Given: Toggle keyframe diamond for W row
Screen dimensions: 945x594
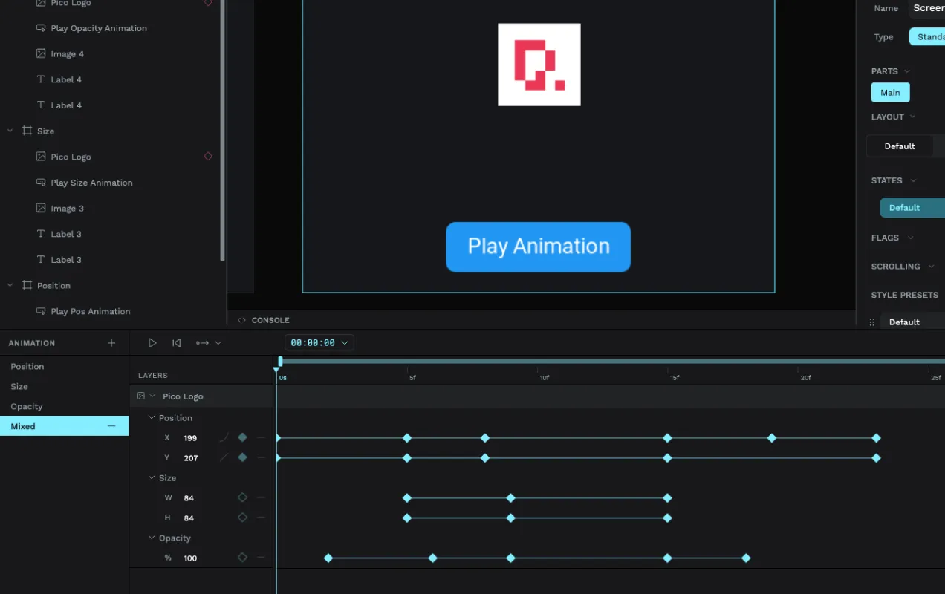Looking at the screenshot, I should [242, 497].
